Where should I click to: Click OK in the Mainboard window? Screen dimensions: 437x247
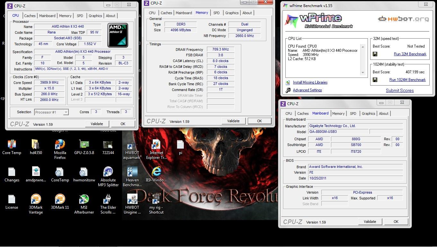click(x=396, y=222)
